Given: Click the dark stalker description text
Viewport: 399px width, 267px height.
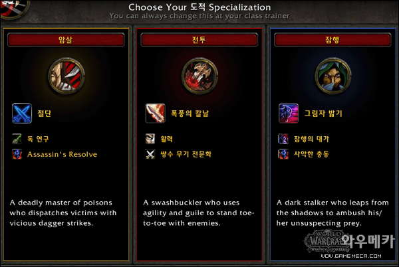Looking at the screenshot, I should (x=332, y=213).
